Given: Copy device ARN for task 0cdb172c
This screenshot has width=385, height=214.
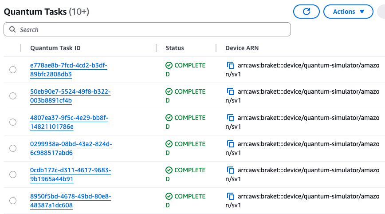Looking at the screenshot, I should 230,170.
